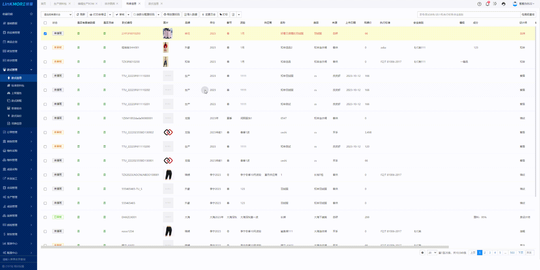The image size is (540, 270).
Task: Check the row DHXZCK001 checkbox
Action: tap(45, 217)
